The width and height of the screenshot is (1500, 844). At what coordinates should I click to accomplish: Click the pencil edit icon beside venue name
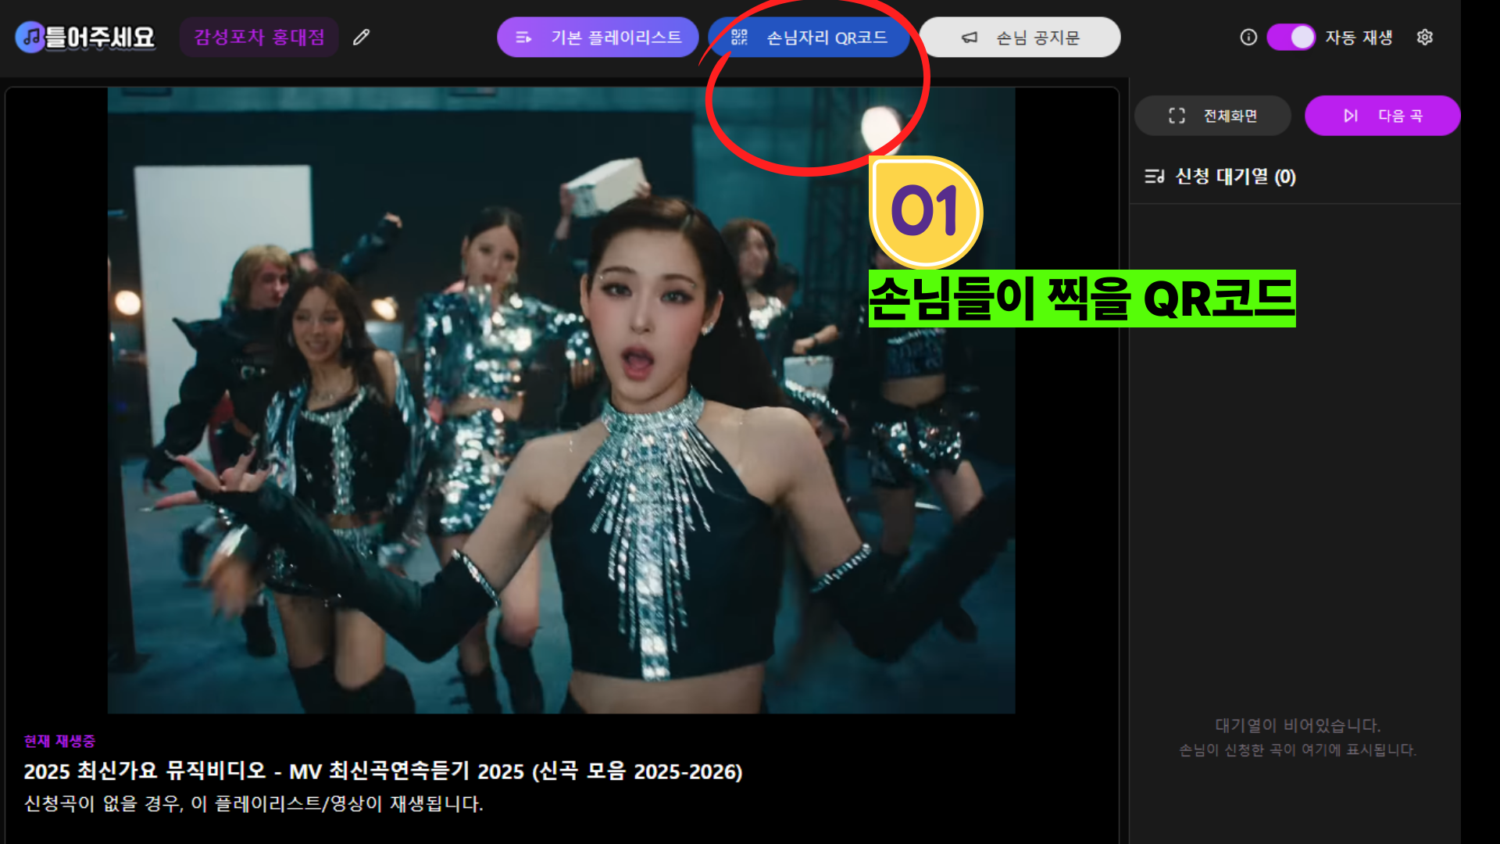tap(360, 37)
